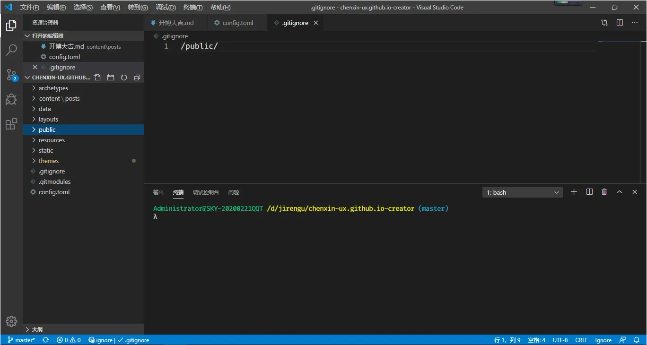Viewport: 647px width, 345px height.
Task: Open the 调试(D) menu
Action: (166, 8)
